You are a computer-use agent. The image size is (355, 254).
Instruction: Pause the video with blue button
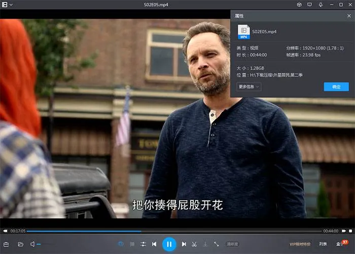[169, 244]
